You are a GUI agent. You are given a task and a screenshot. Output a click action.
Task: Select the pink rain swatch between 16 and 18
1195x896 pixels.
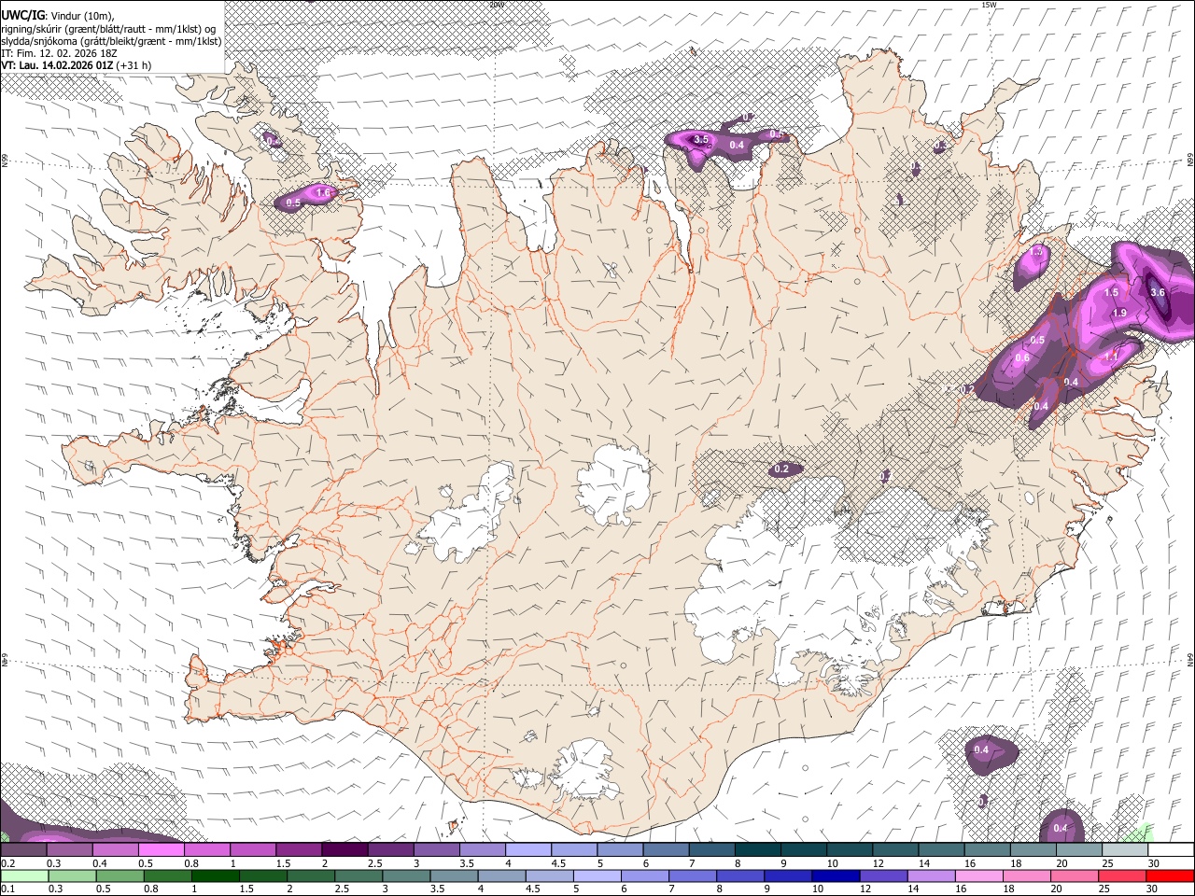[x=979, y=876]
